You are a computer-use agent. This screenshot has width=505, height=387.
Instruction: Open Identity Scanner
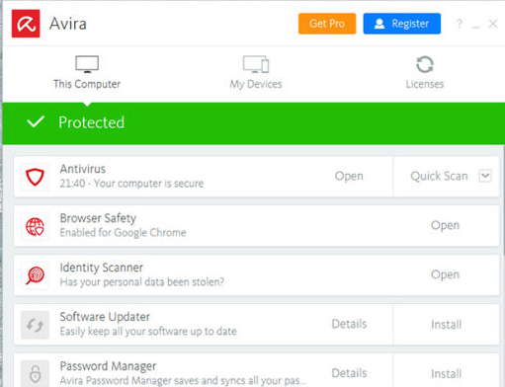pyautogui.click(x=445, y=274)
